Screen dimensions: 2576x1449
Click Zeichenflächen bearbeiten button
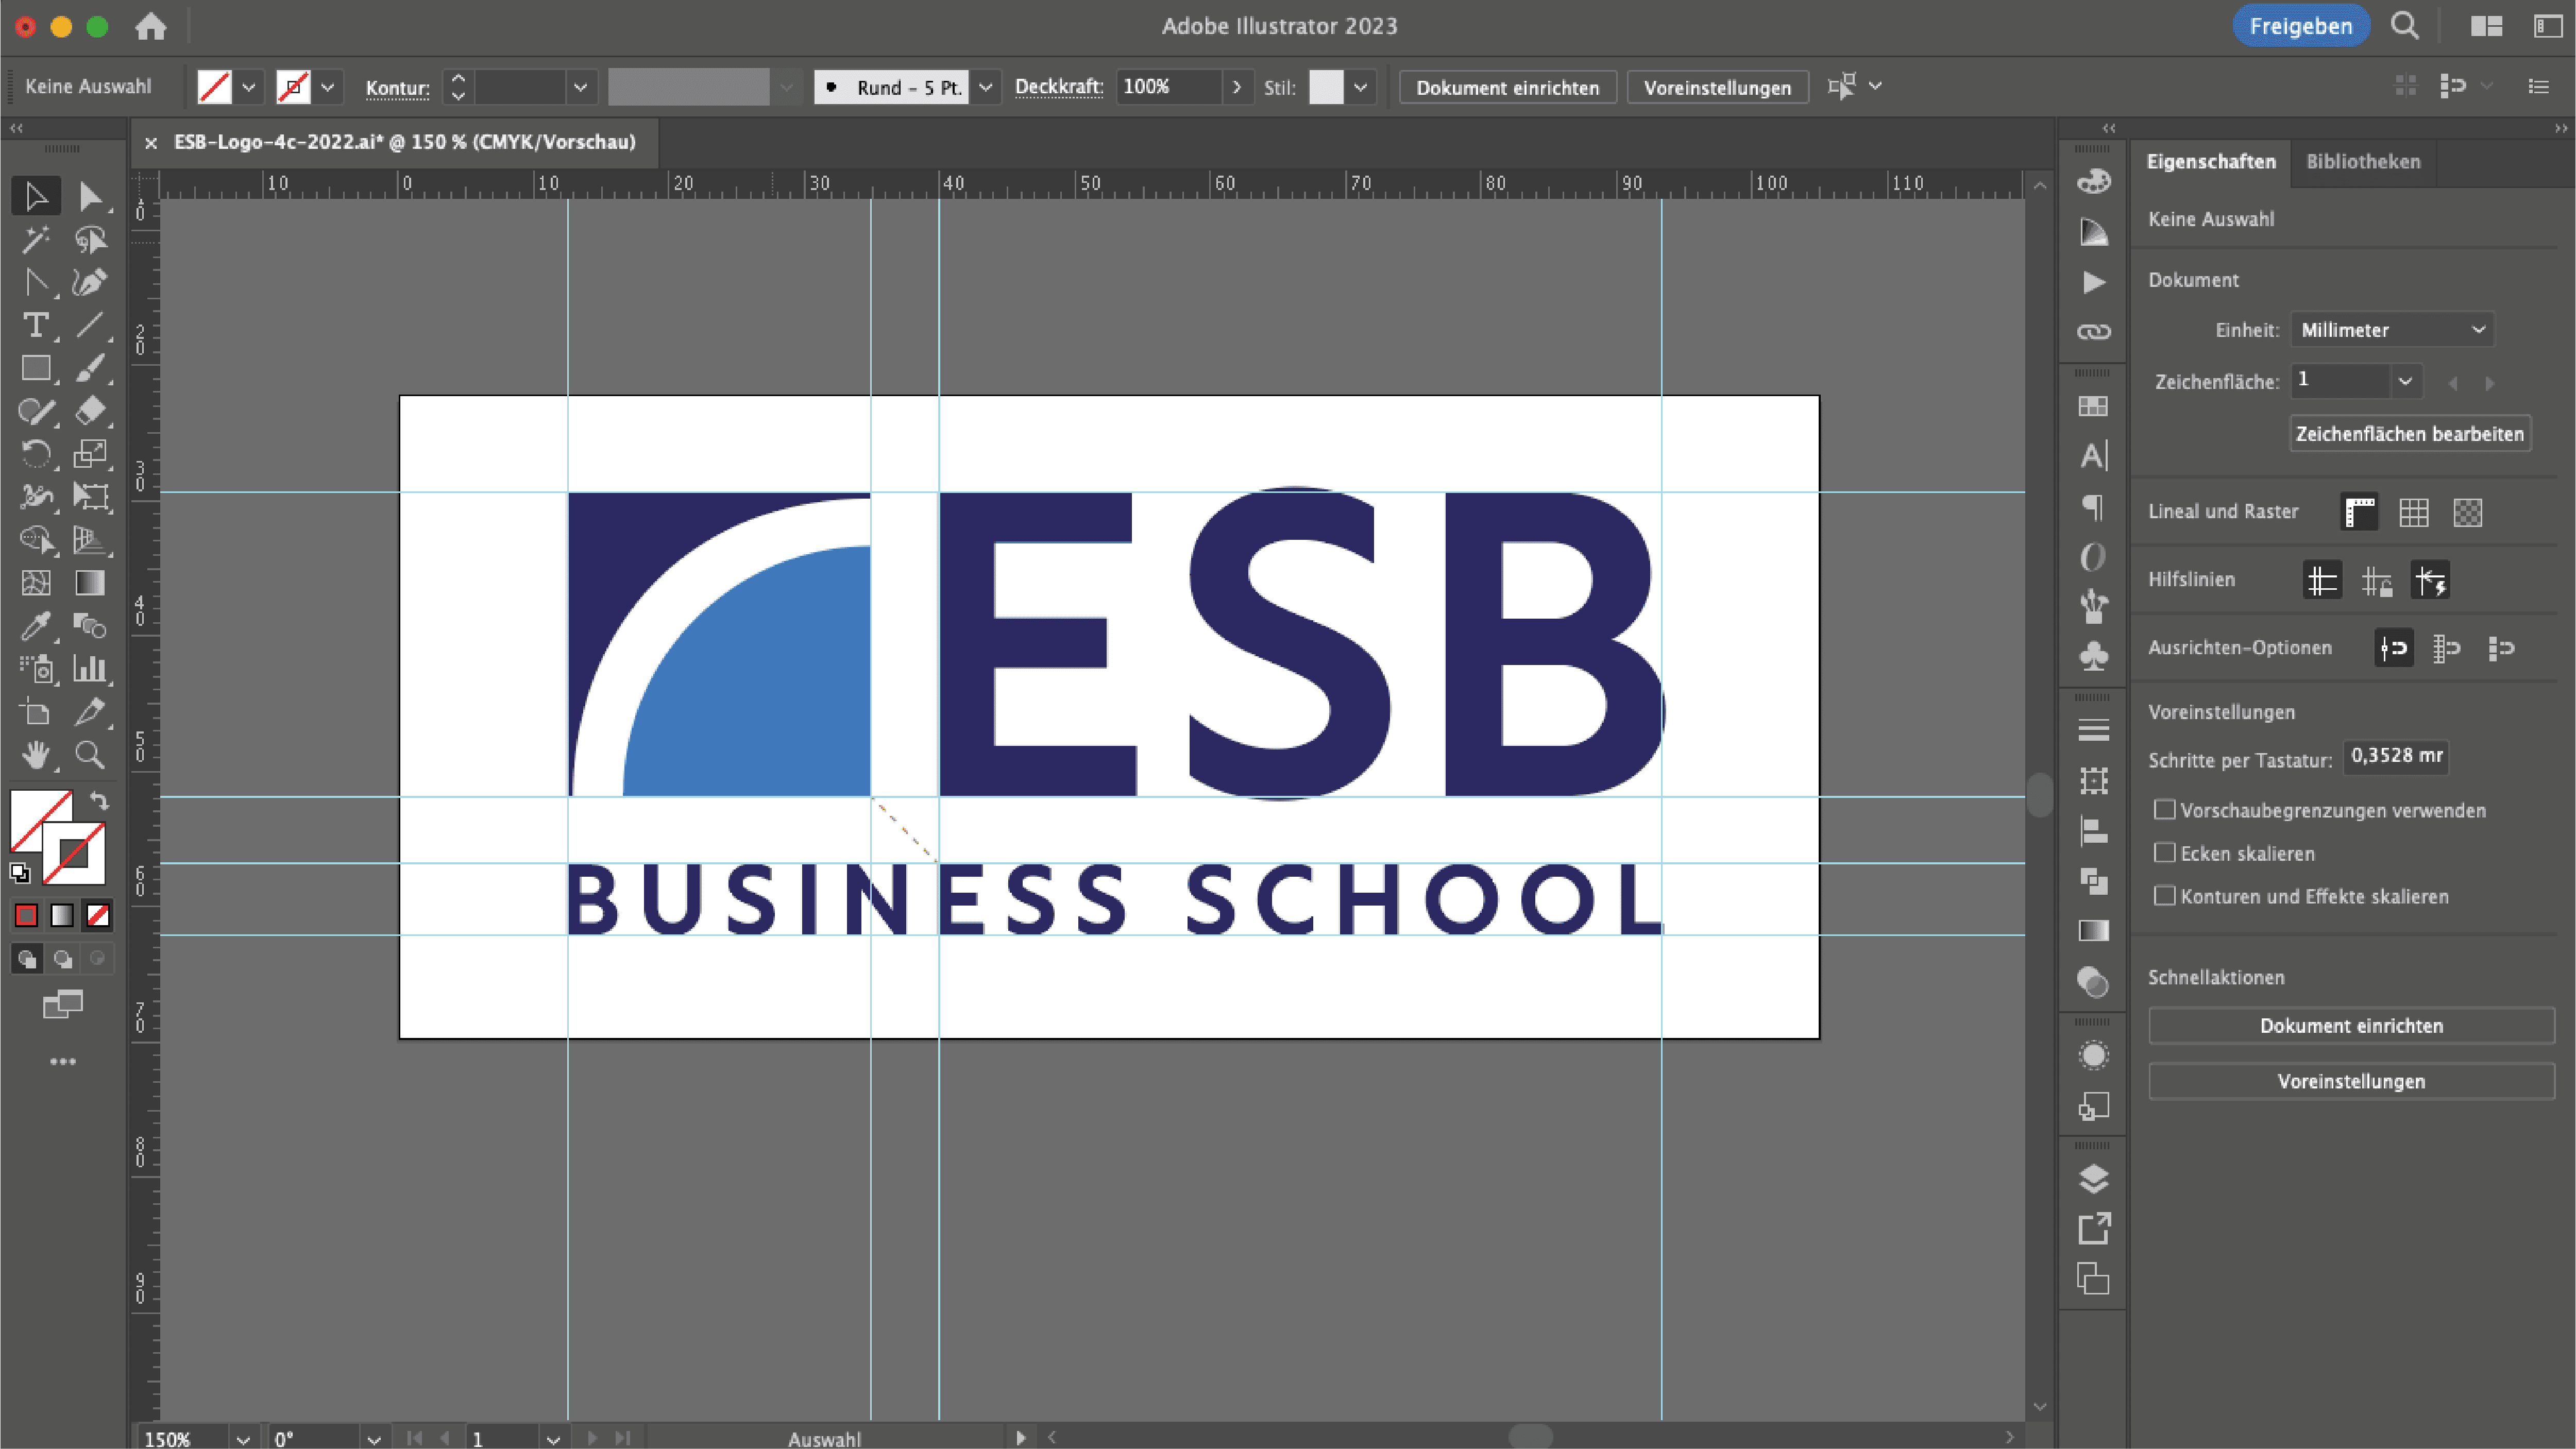tap(2410, 434)
